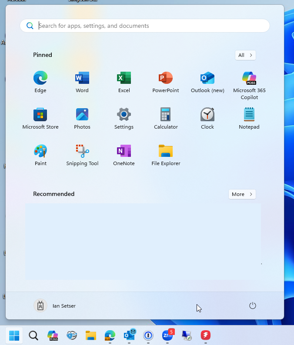Open Outlook (new) pinned app
Viewport: 294px width, 345px height.
pos(207,82)
